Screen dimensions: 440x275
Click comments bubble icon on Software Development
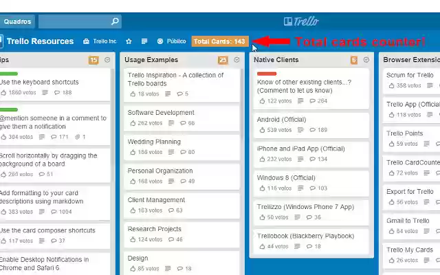pos(184,123)
